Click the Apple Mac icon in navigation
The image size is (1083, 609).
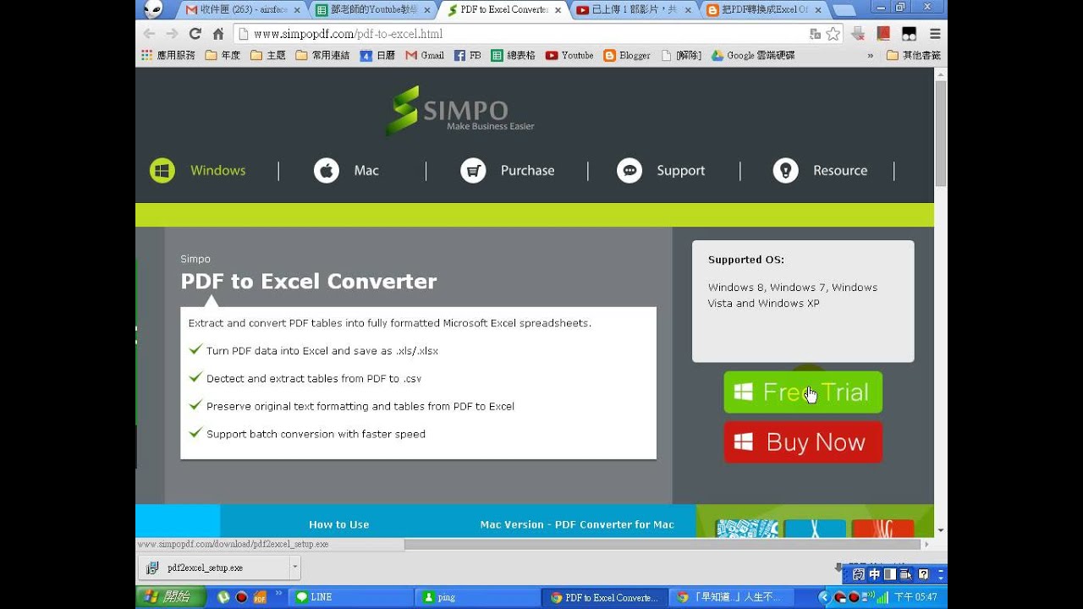coord(327,171)
